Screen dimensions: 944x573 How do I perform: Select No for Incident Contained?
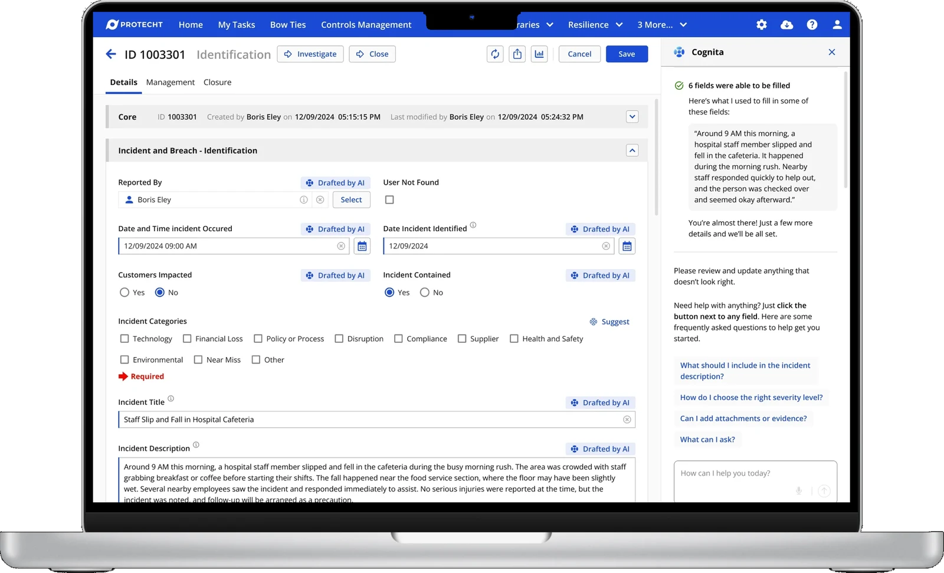coord(425,293)
